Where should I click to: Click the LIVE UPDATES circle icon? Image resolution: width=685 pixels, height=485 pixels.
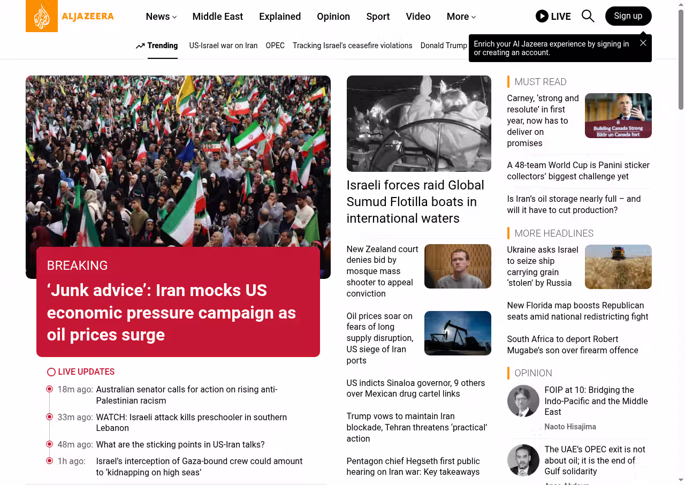(51, 372)
